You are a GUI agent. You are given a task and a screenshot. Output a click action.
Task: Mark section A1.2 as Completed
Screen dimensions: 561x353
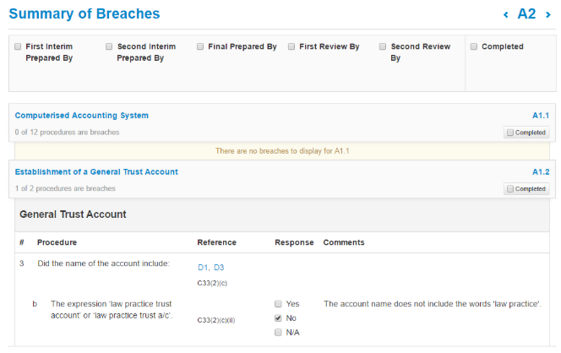(x=510, y=188)
